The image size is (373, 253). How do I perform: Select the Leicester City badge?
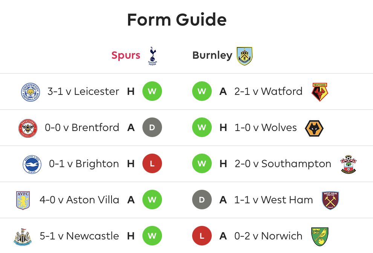pos(31,92)
